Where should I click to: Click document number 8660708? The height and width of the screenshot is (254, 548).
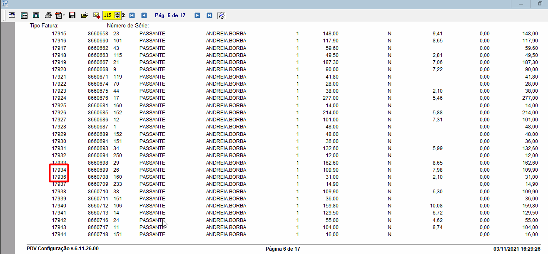point(98,177)
